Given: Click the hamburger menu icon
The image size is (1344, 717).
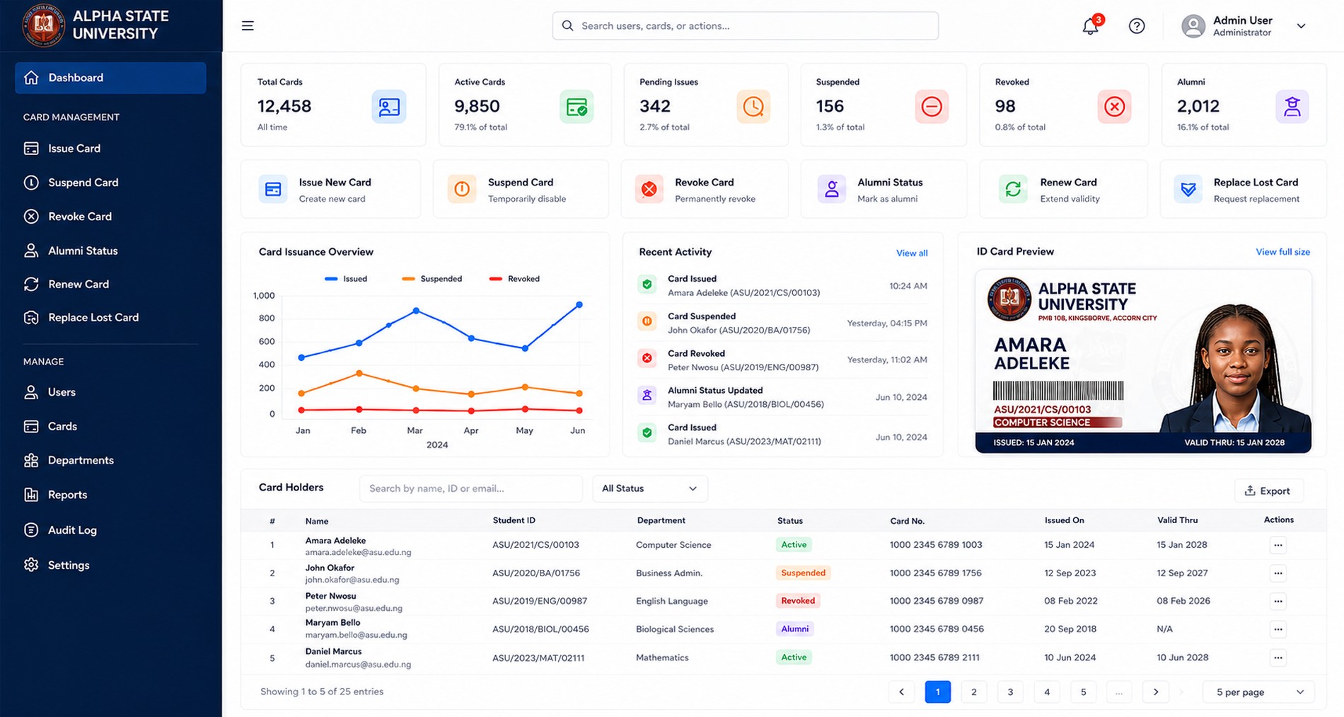Looking at the screenshot, I should coord(248,26).
